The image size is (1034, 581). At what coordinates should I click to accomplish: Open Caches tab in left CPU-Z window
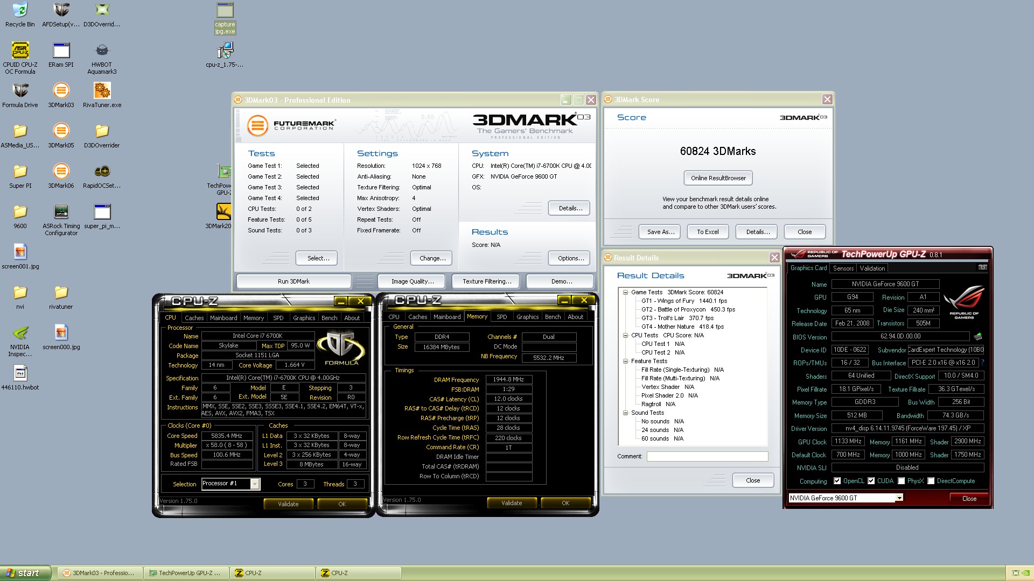(194, 318)
